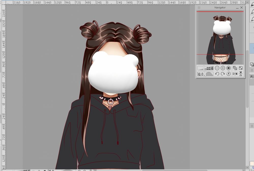The width and height of the screenshot is (254, 171).
Task: Click the Navigator panel title
Action: 220,8
